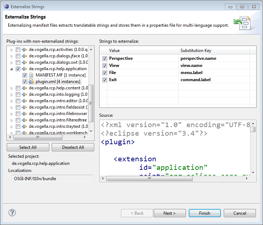263x225 pixels.
Task: Uncheck the MANIFEST.MF checkbox
Action: [x=25, y=75]
